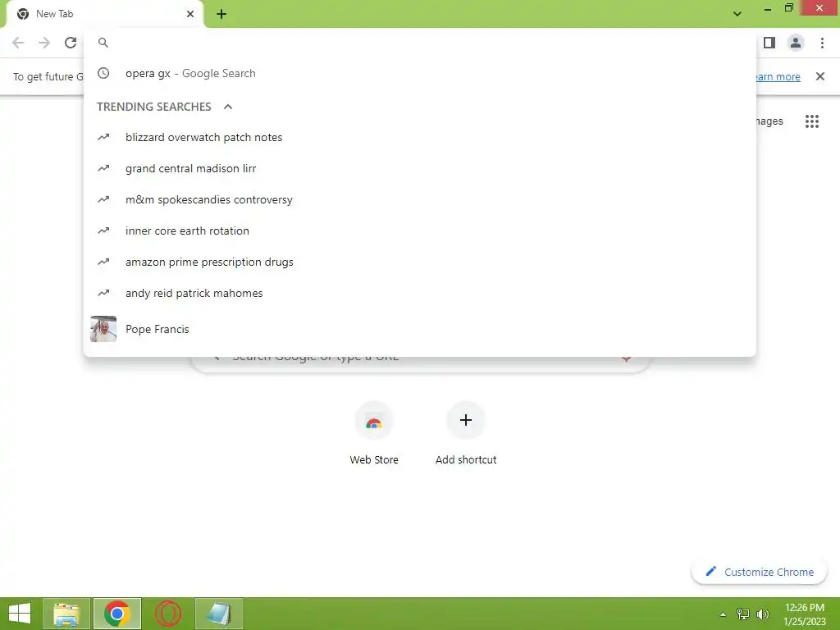Screen dimensions: 840x630
Task: Show hidden tray icons arrow
Action: click(x=724, y=614)
